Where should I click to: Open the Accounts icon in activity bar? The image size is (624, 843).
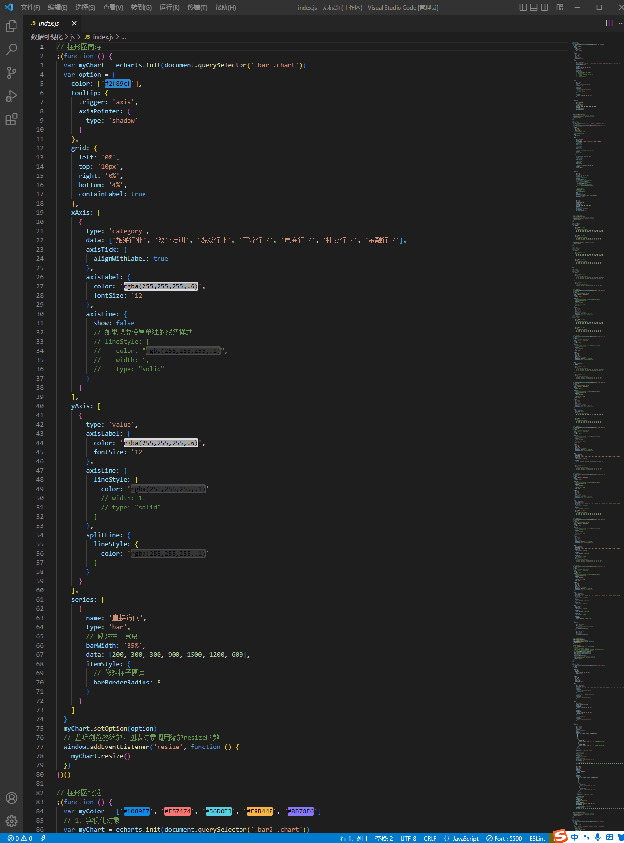[12, 798]
